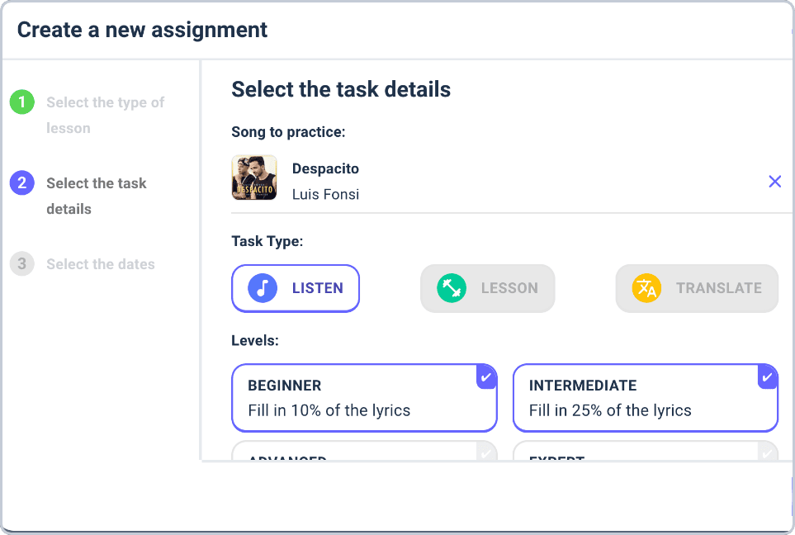
Task: Click the music note icon for Listen
Action: tap(263, 288)
